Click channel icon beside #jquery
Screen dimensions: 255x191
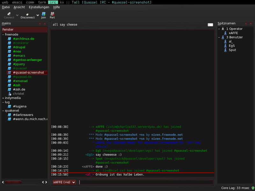point(10,64)
